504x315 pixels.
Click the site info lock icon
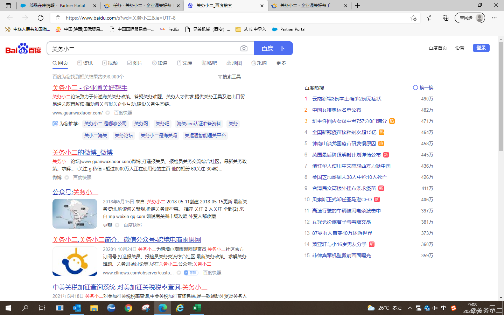pyautogui.click(x=58, y=18)
